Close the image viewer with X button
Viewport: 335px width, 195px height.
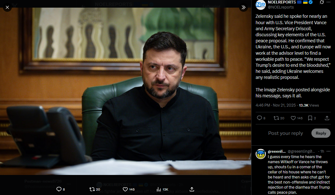tap(7, 7)
